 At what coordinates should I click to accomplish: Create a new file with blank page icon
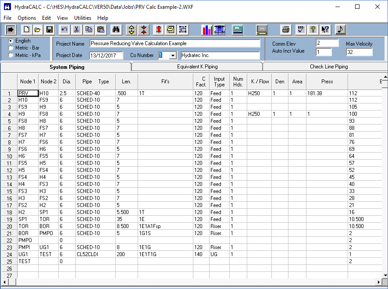pos(26,30)
